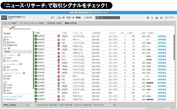This screenshot has height=109, width=177.
Task: Click the direction icon in EURNOK row
Action: [x=59, y=100]
